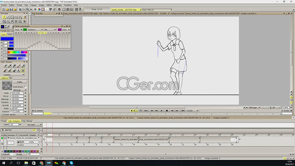The height and width of the screenshot is (166, 295).
Task: Click the Editer button in brush options
Action: [x=20, y=82]
